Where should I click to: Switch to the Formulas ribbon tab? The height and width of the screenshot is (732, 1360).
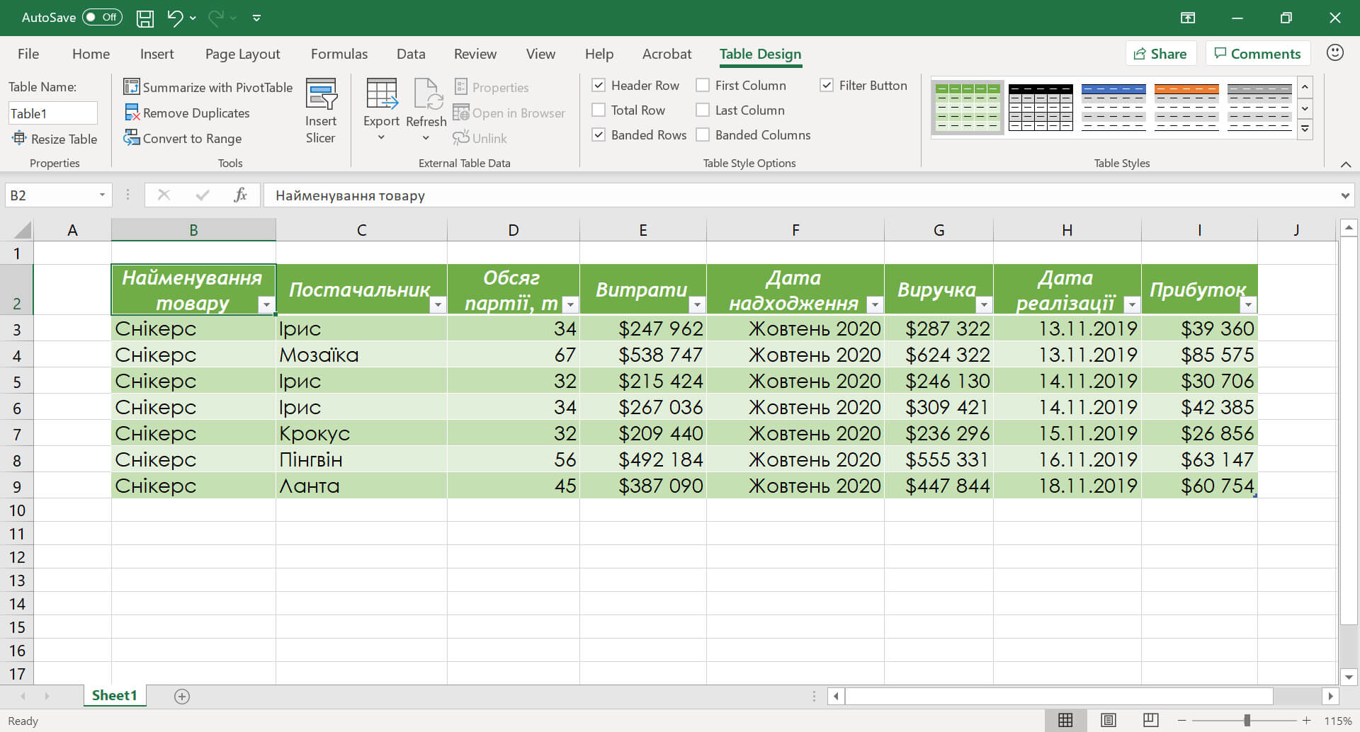click(x=339, y=53)
